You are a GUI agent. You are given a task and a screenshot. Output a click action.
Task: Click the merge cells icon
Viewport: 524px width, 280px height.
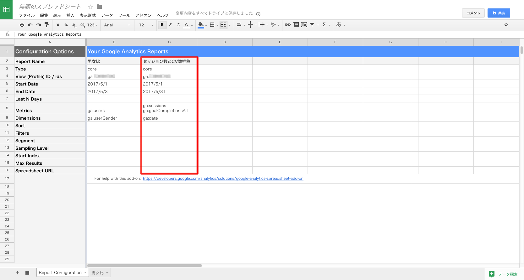tap(223, 25)
